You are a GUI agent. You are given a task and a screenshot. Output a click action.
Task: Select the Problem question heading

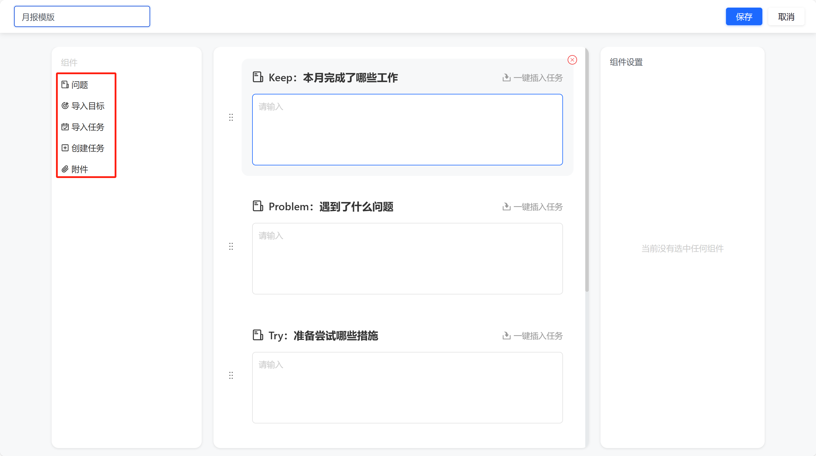pos(331,207)
